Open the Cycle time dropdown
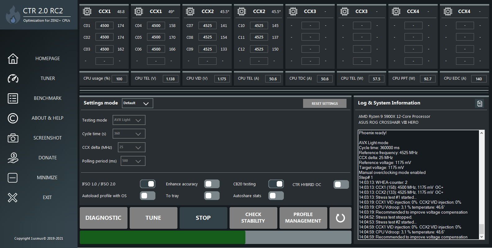Screen dimensions: 492x248 coord(129,134)
